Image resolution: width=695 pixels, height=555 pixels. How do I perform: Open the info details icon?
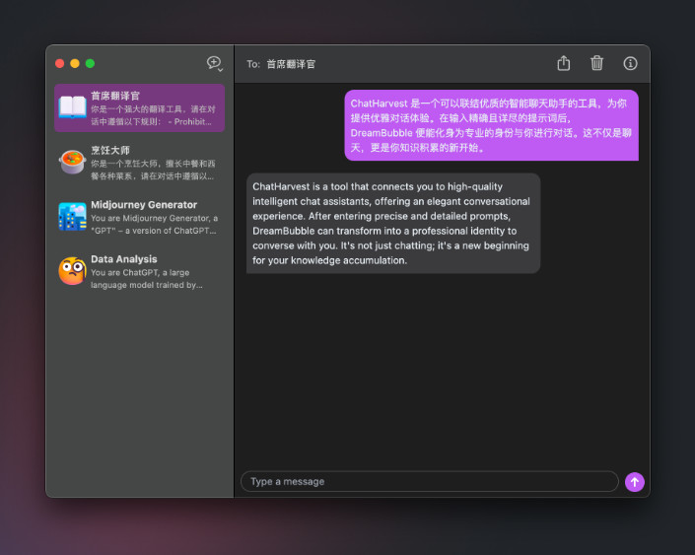click(x=630, y=63)
